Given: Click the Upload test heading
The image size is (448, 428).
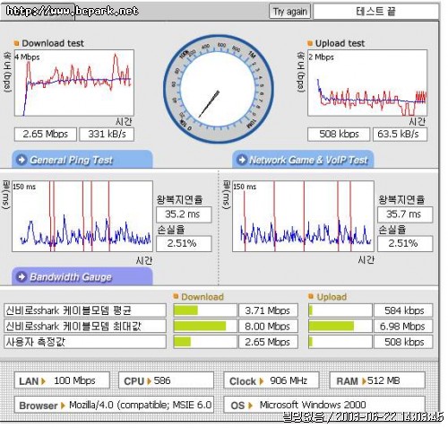Looking at the screenshot, I should (x=340, y=43).
